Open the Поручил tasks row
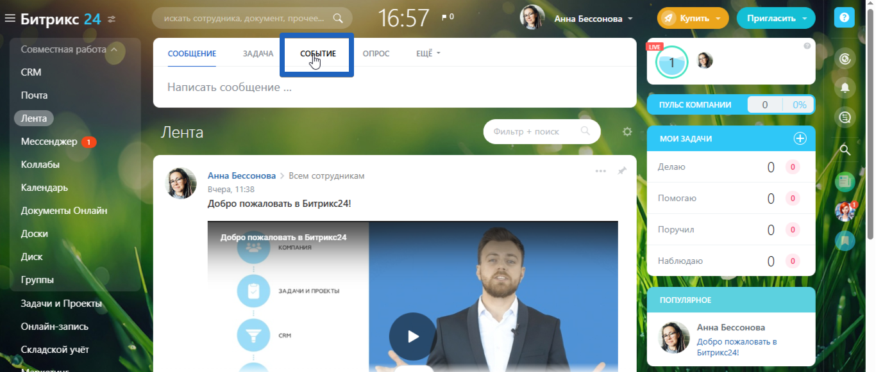 coord(731,229)
